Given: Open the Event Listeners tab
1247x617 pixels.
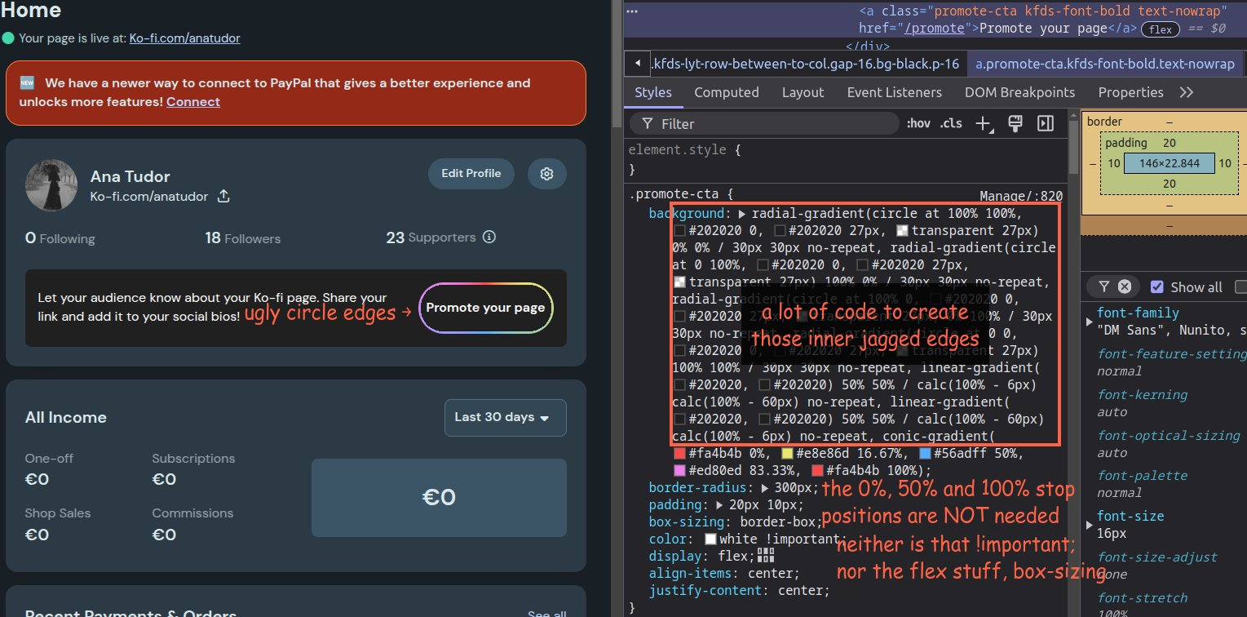Looking at the screenshot, I should point(895,92).
